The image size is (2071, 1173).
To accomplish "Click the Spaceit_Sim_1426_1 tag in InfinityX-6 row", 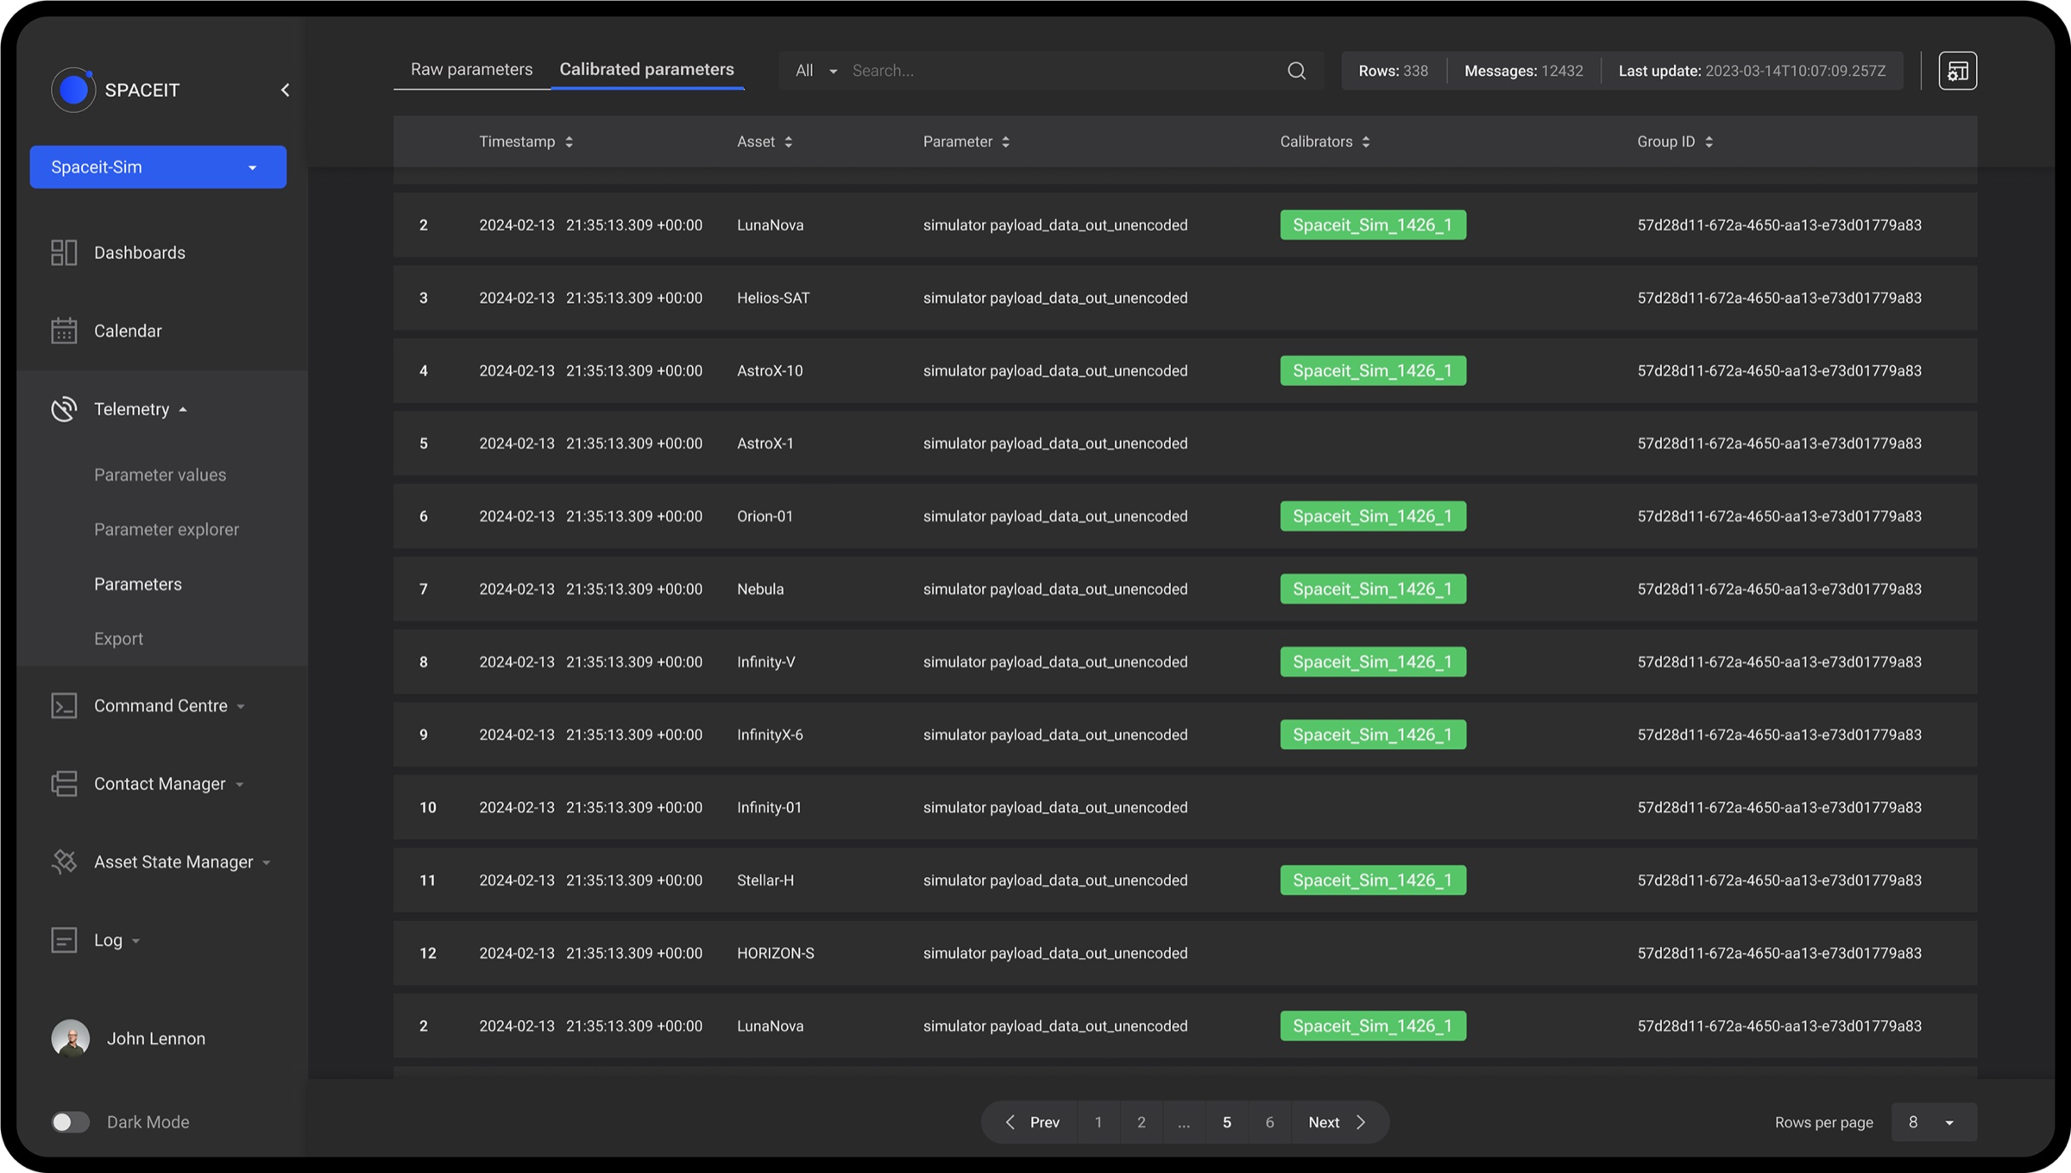I will 1373,735.
